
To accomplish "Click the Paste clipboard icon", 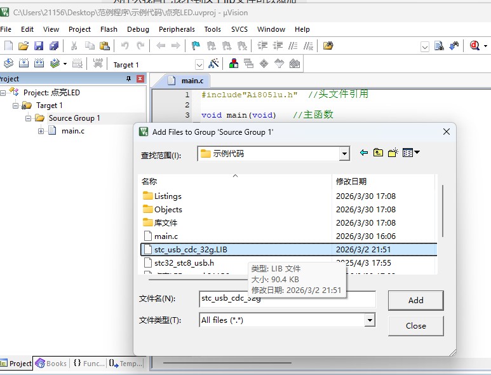I will 105,46.
